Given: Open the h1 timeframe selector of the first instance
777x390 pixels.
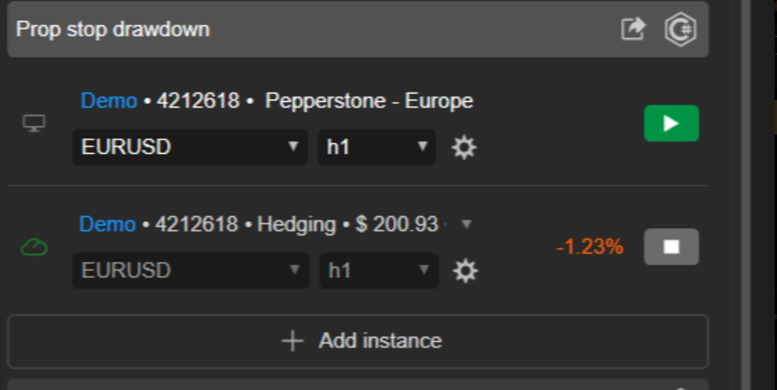Looking at the screenshot, I should (377, 147).
